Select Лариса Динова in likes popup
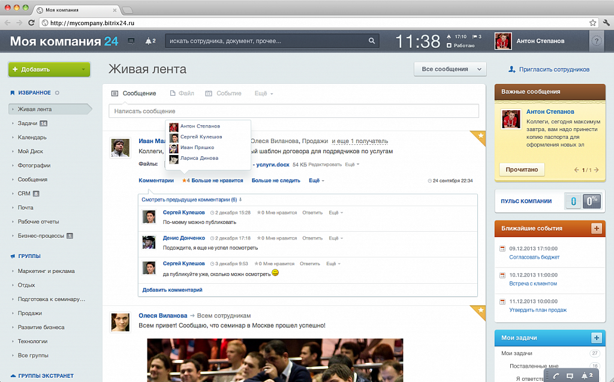The width and height of the screenshot is (614, 382). coord(199,158)
